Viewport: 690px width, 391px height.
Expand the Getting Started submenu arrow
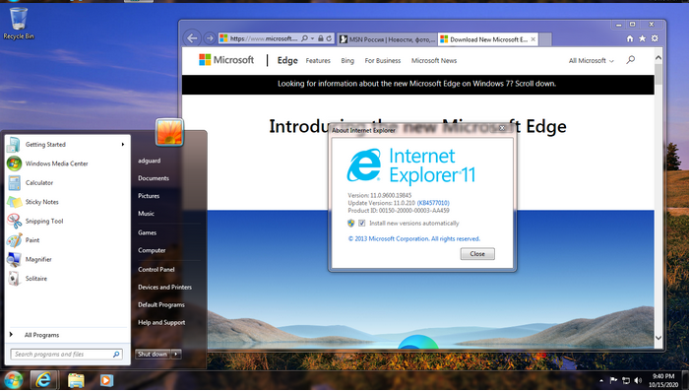[123, 145]
